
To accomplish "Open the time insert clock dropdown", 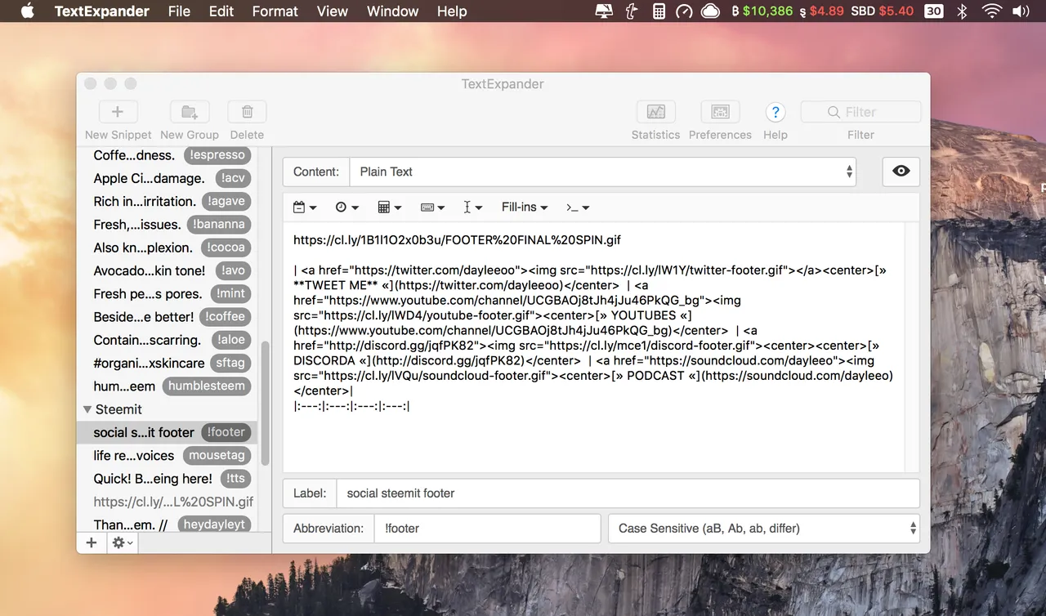I will (347, 208).
